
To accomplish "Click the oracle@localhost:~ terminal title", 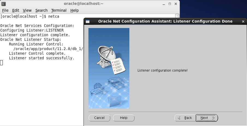I will 84,4.
